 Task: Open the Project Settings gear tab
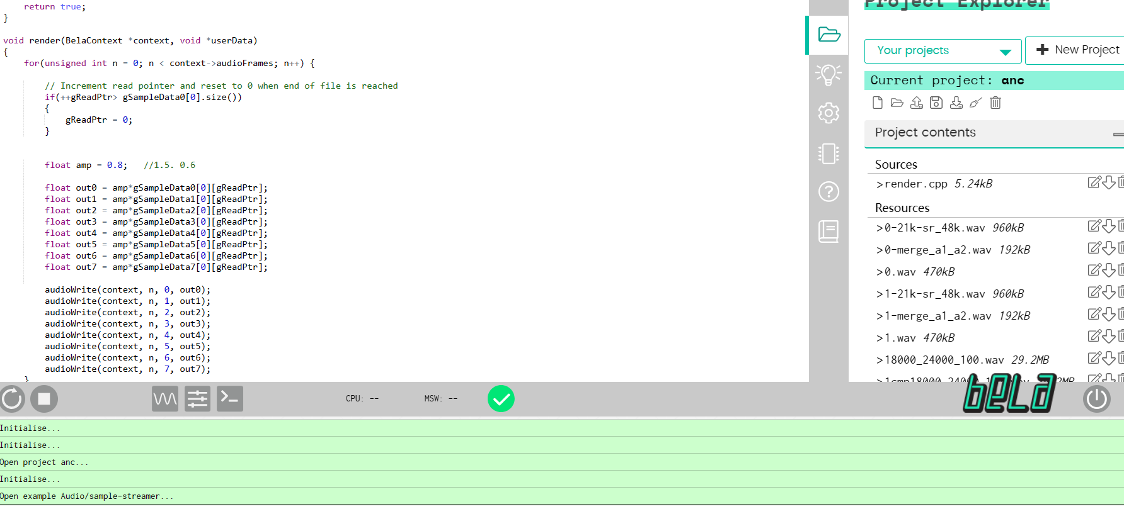point(828,113)
